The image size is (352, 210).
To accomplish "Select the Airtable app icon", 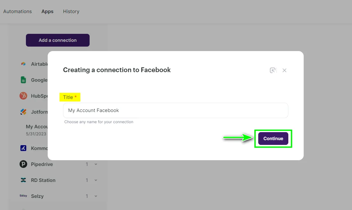I will point(23,64).
